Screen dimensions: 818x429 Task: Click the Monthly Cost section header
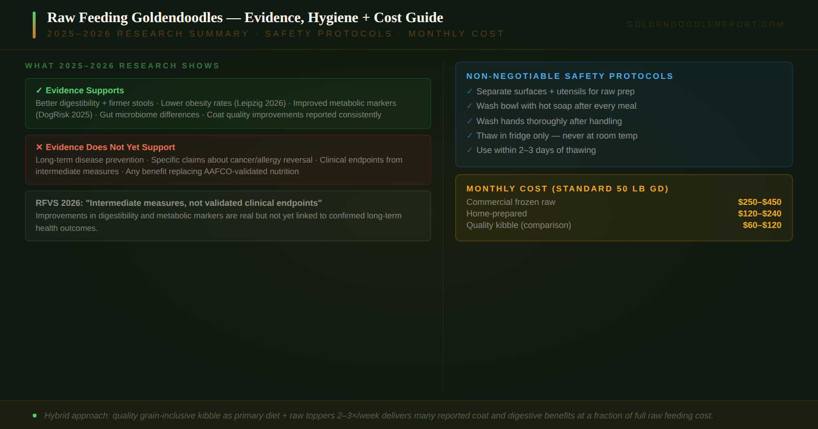[x=567, y=189]
